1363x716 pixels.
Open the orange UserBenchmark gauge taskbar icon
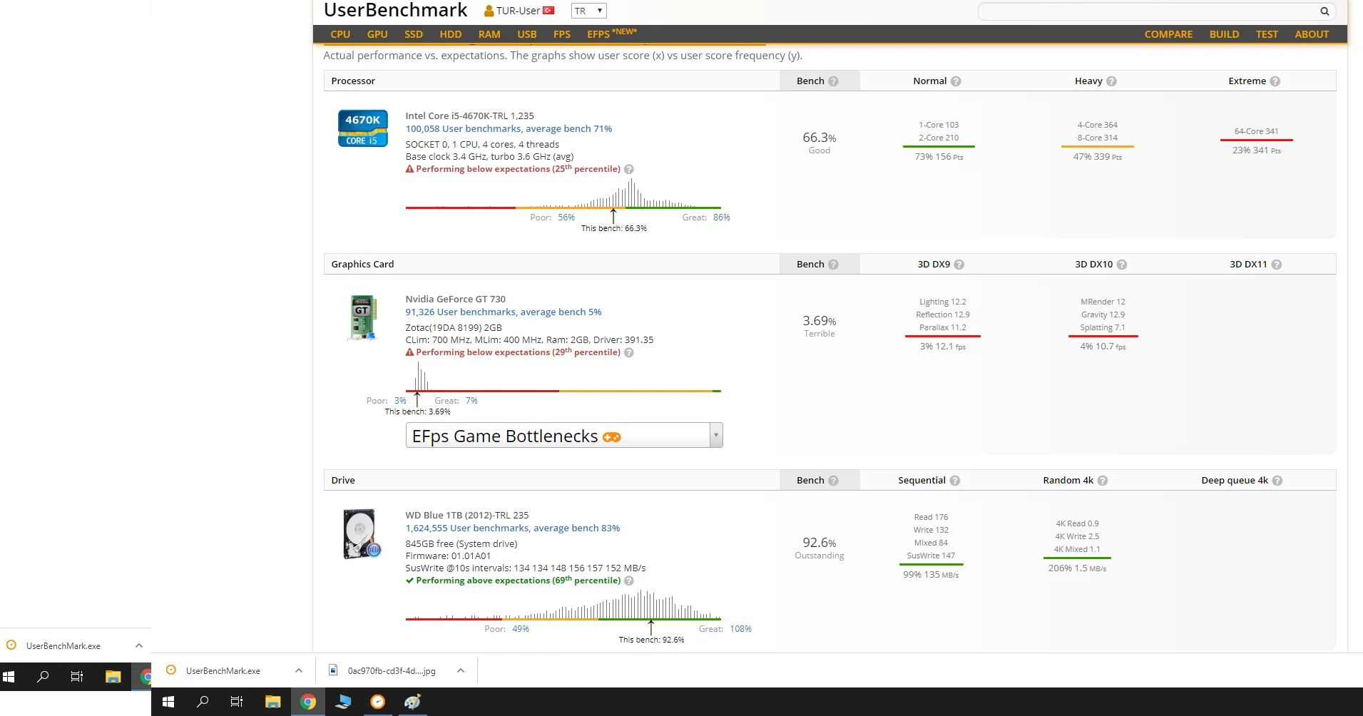pos(378,702)
